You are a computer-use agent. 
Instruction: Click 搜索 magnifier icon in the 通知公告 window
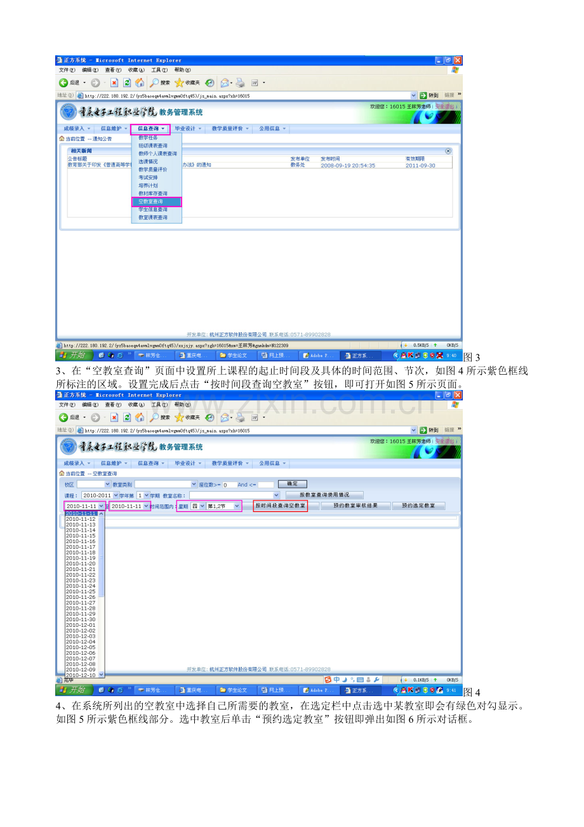(154, 83)
